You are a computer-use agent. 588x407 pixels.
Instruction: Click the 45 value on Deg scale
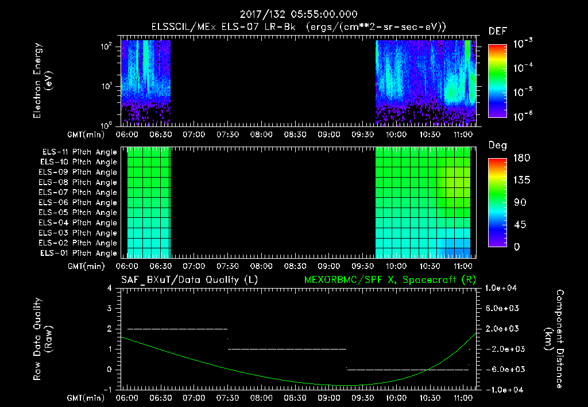pyautogui.click(x=520, y=225)
